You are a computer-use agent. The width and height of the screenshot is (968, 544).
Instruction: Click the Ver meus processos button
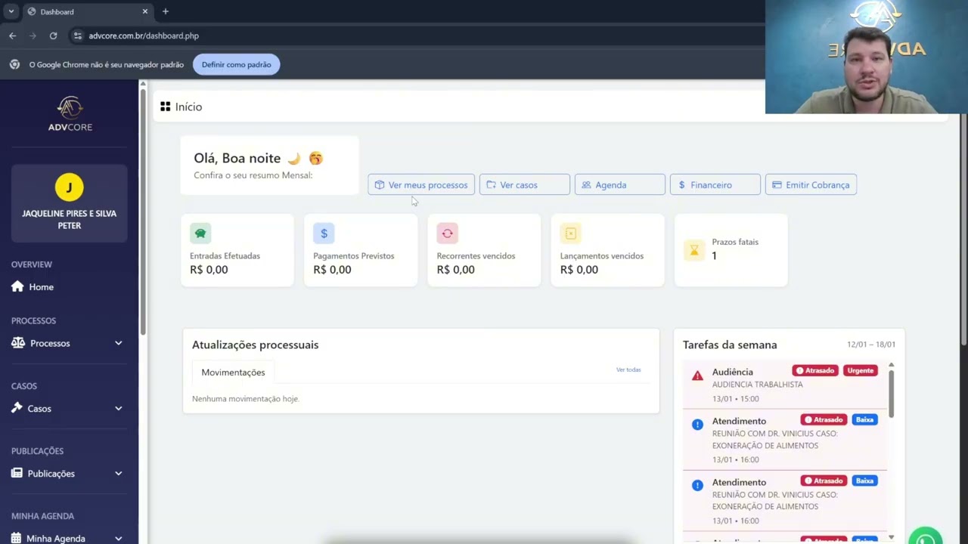[421, 185]
